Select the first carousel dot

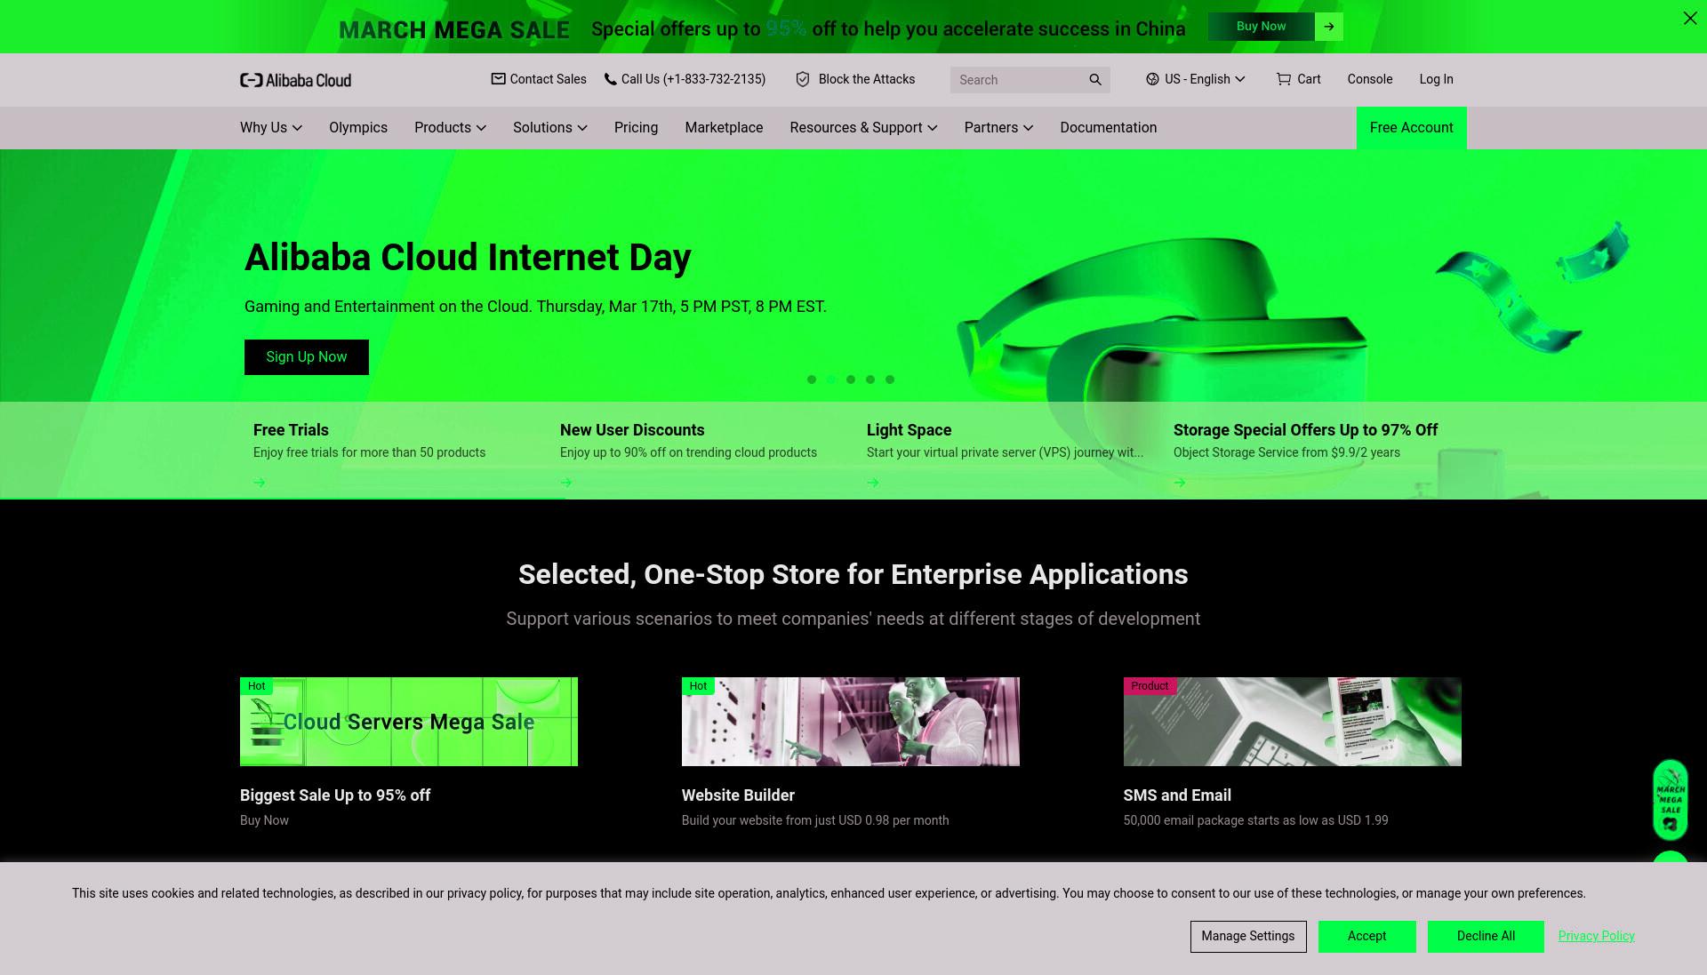811,380
